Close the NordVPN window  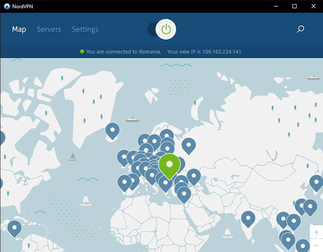(x=314, y=6)
